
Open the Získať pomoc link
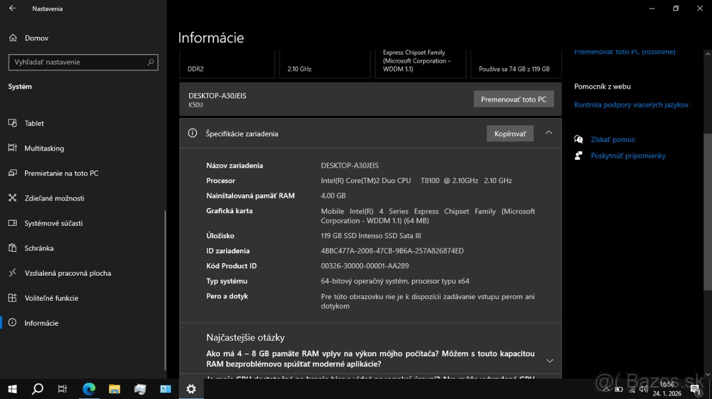(613, 139)
